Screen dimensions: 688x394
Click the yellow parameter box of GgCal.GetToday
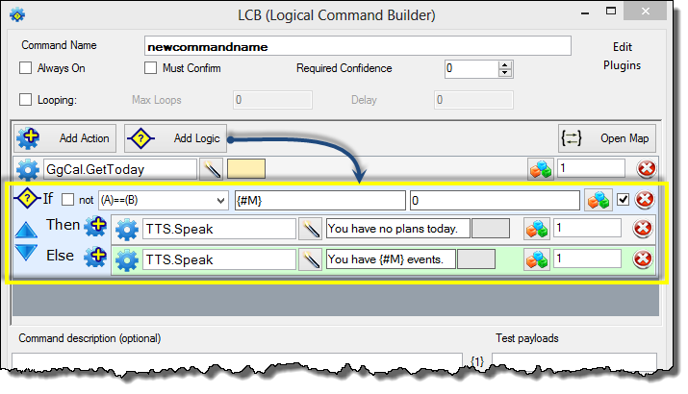(246, 169)
